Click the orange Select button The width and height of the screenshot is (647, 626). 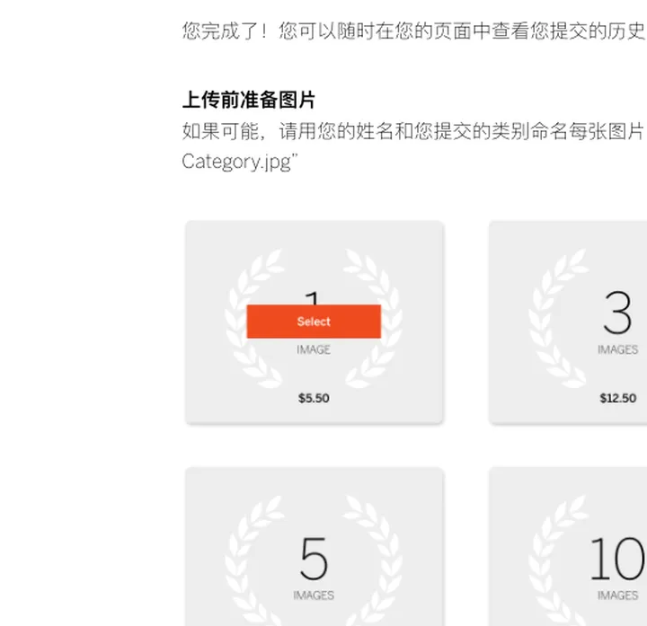click(314, 322)
